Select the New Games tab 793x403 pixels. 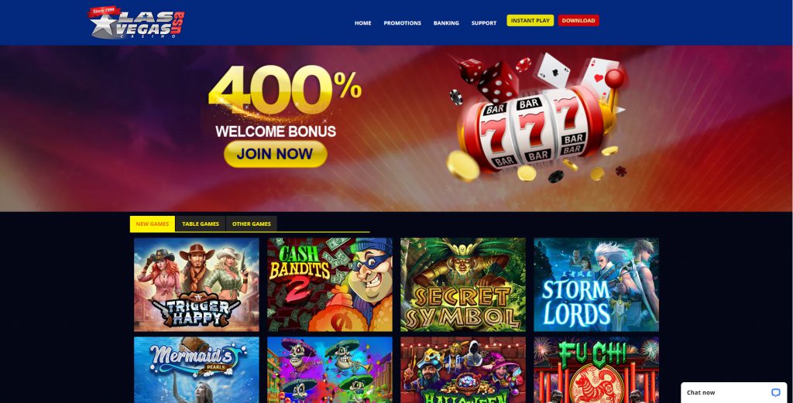153,224
